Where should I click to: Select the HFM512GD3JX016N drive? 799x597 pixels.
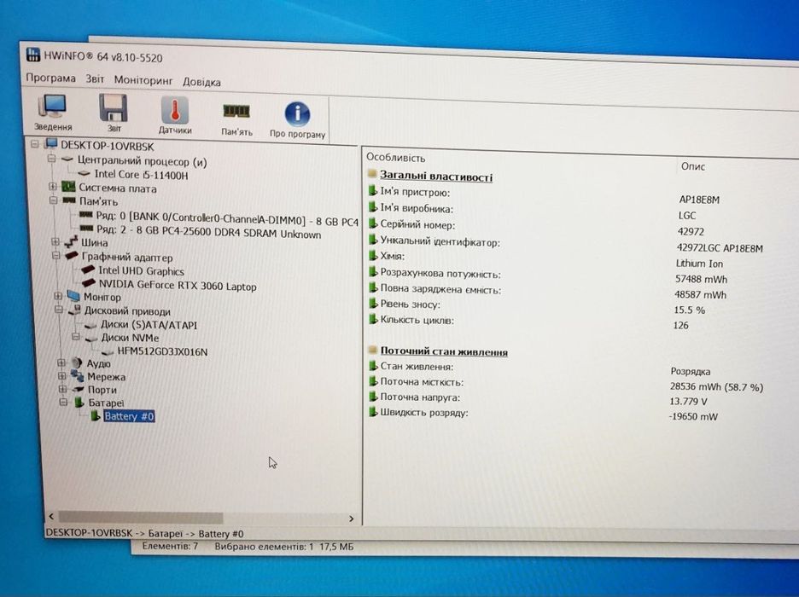click(162, 351)
